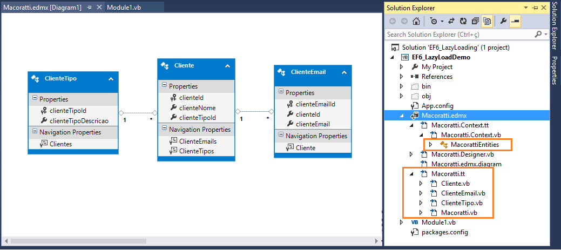
Task: Toggle the pin on Macoratti.edmx tab
Action: tap(90, 7)
